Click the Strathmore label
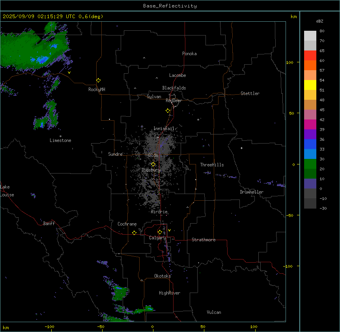 (204, 240)
